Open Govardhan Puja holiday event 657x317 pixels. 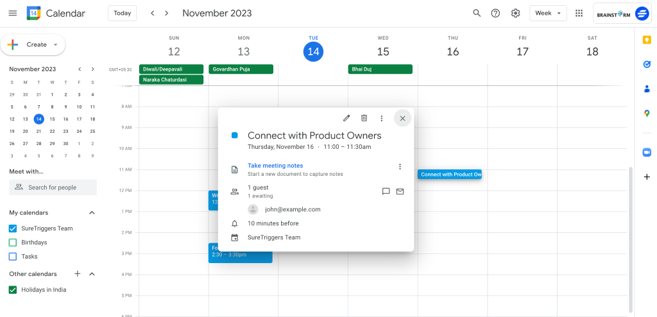tap(241, 69)
